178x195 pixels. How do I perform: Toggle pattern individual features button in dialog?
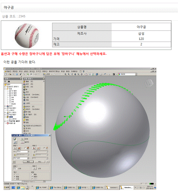15,139
